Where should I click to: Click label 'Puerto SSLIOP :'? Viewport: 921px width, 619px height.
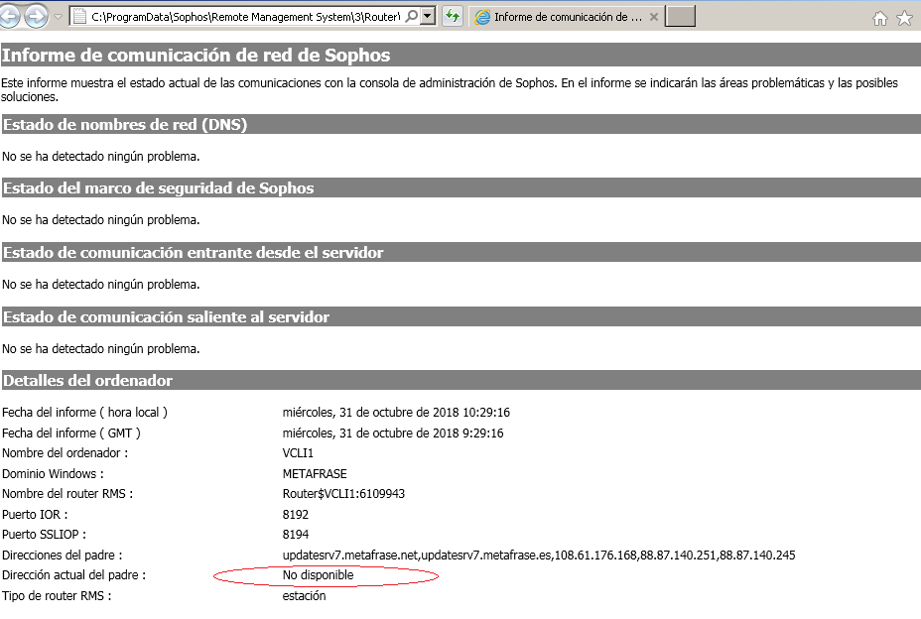point(44,535)
